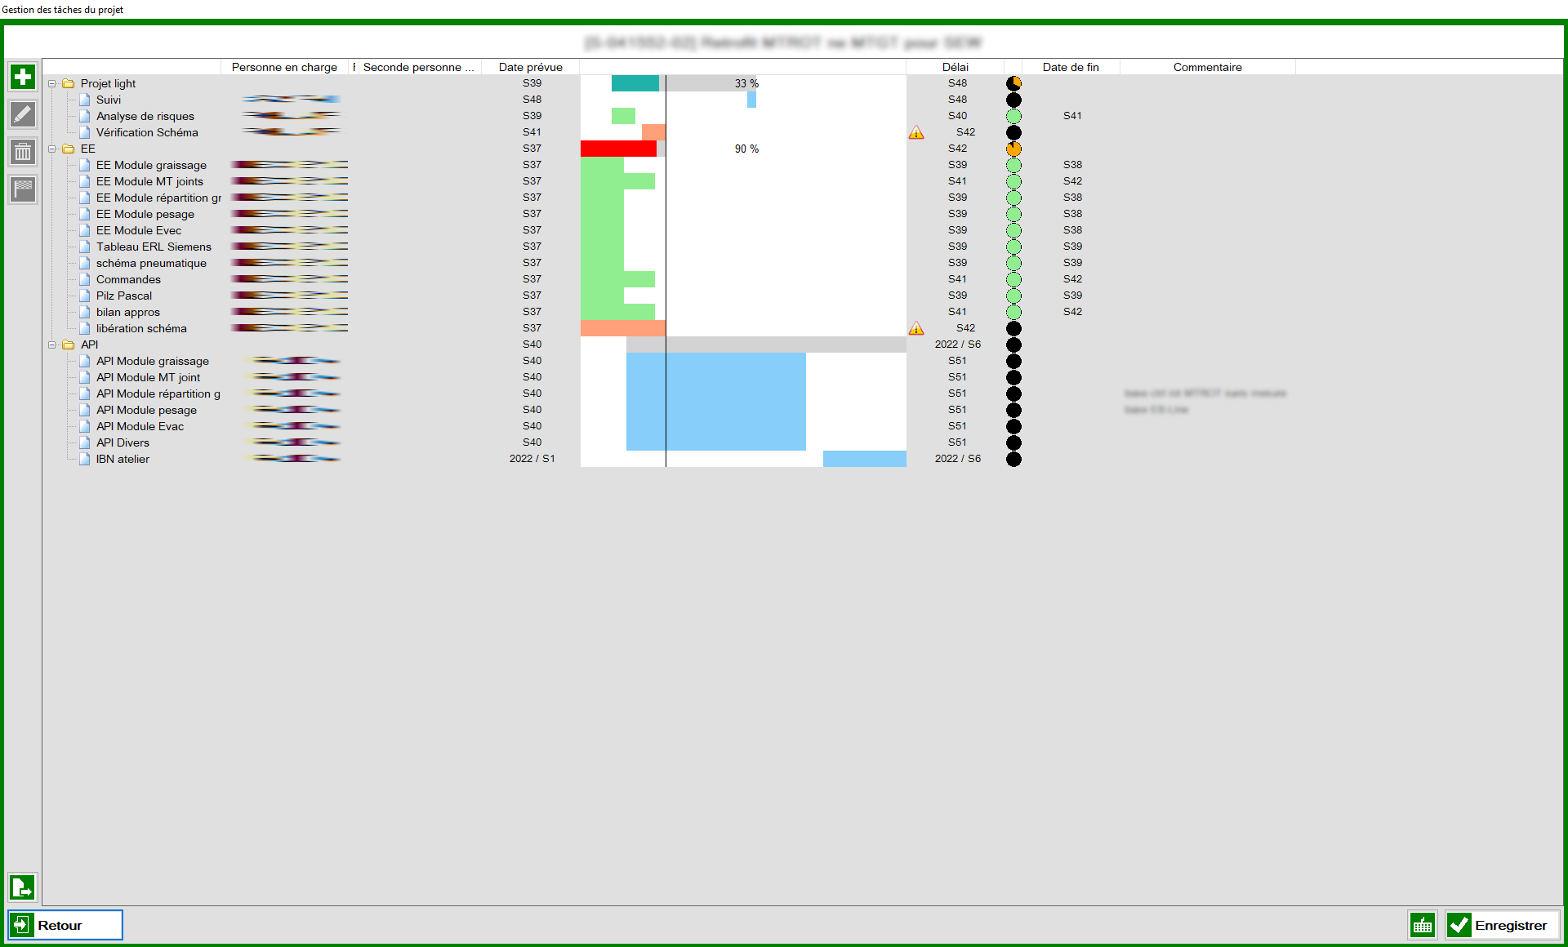The height and width of the screenshot is (947, 1568).
Task: Click the export icon above Retour
Action: [22, 887]
